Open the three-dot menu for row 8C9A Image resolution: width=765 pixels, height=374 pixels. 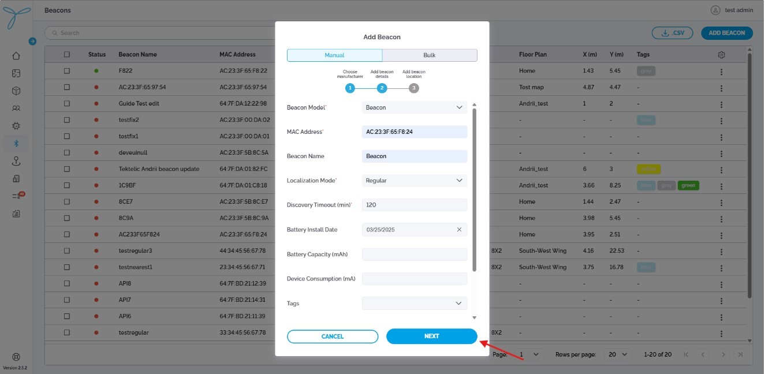point(721,219)
